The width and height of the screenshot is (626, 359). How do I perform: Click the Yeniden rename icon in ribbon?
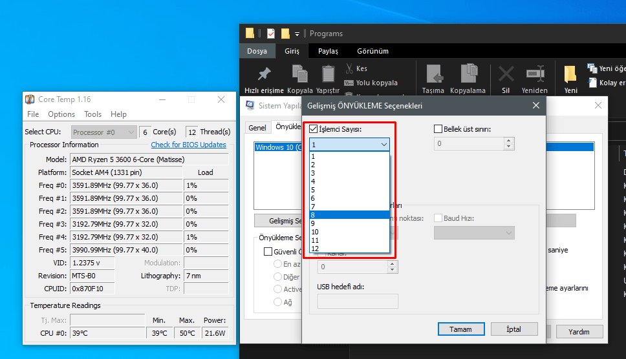[535, 74]
